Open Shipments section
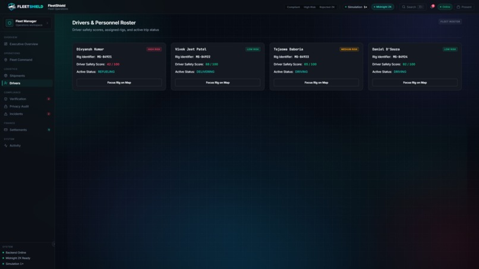479x269 pixels. point(27,76)
